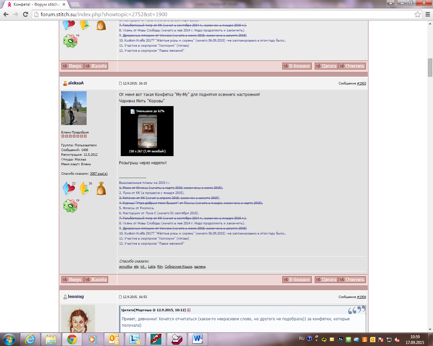
Task: Open the Chrome hamburger menu
Action: [428, 14]
